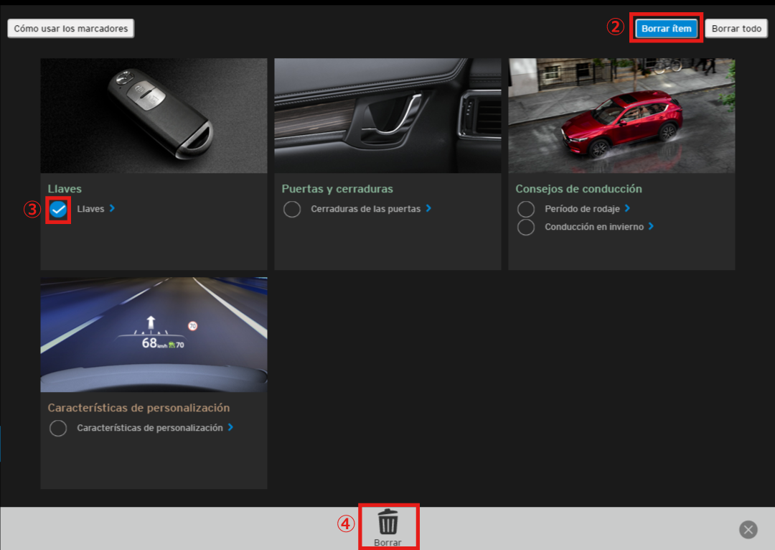The width and height of the screenshot is (775, 550).
Task: Select Cerraduras de las puertas radio circle
Action: [x=292, y=210]
